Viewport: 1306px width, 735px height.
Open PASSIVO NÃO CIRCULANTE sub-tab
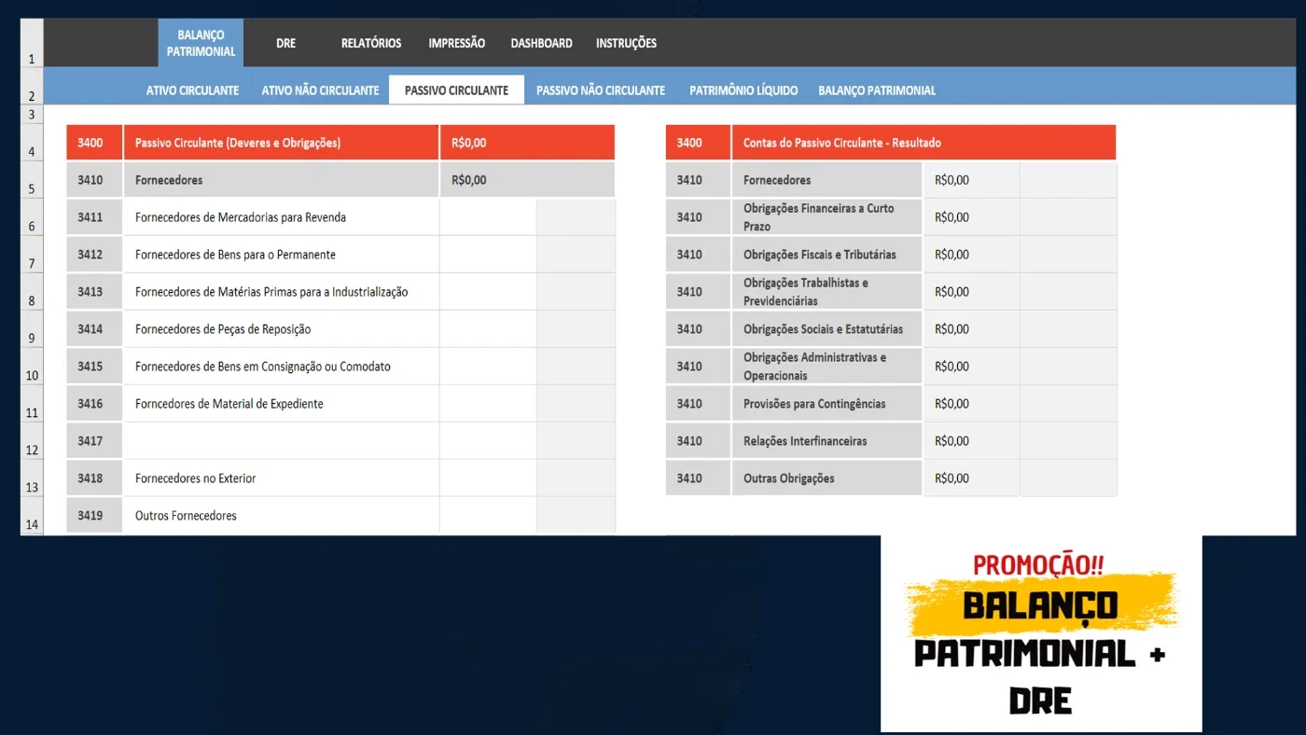tap(601, 90)
